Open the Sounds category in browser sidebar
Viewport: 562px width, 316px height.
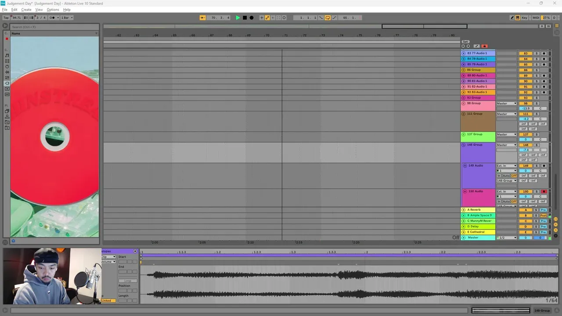7,55
